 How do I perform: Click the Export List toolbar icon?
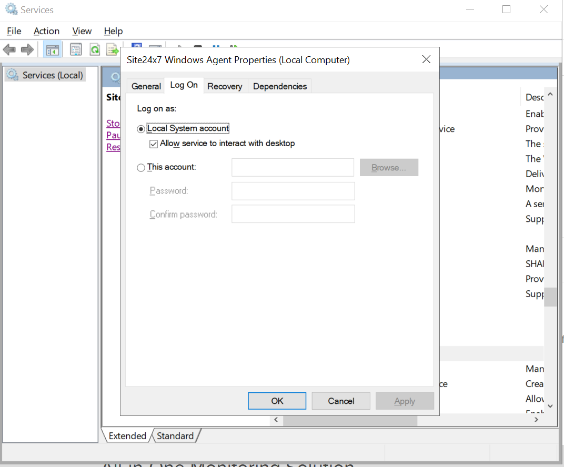pos(113,49)
